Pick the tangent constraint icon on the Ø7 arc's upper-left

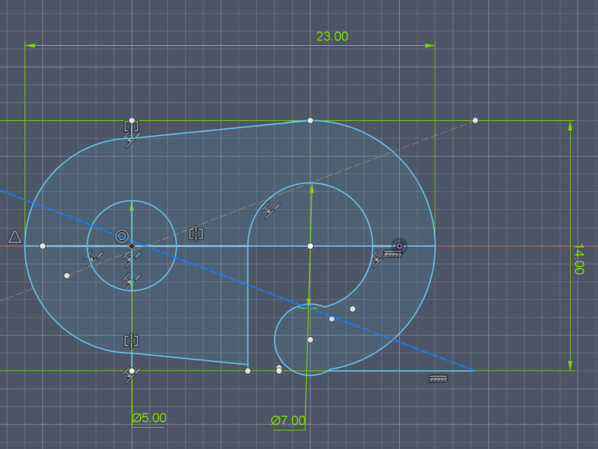(271, 210)
